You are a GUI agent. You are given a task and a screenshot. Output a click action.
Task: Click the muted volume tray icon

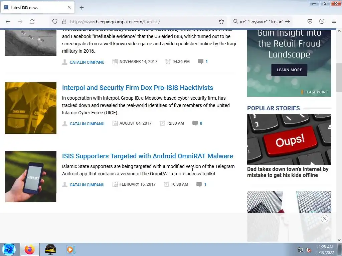pos(308,250)
